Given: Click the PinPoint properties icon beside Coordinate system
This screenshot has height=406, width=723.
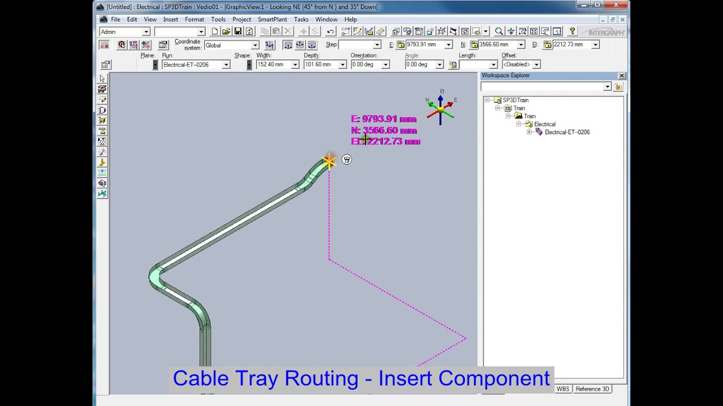Looking at the screenshot, I should 163,45.
